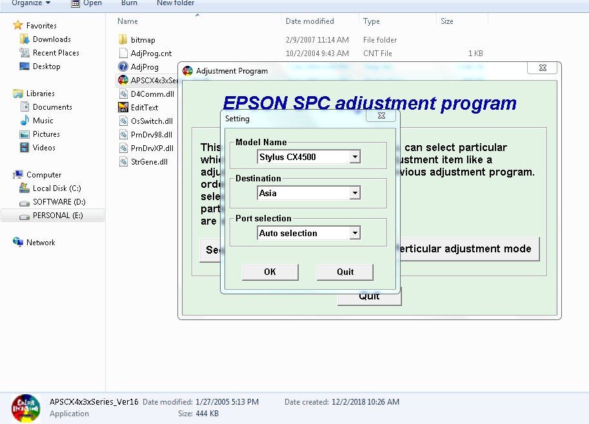The width and height of the screenshot is (589, 424).
Task: Click the Size 444 KB value
Action: pos(207,414)
